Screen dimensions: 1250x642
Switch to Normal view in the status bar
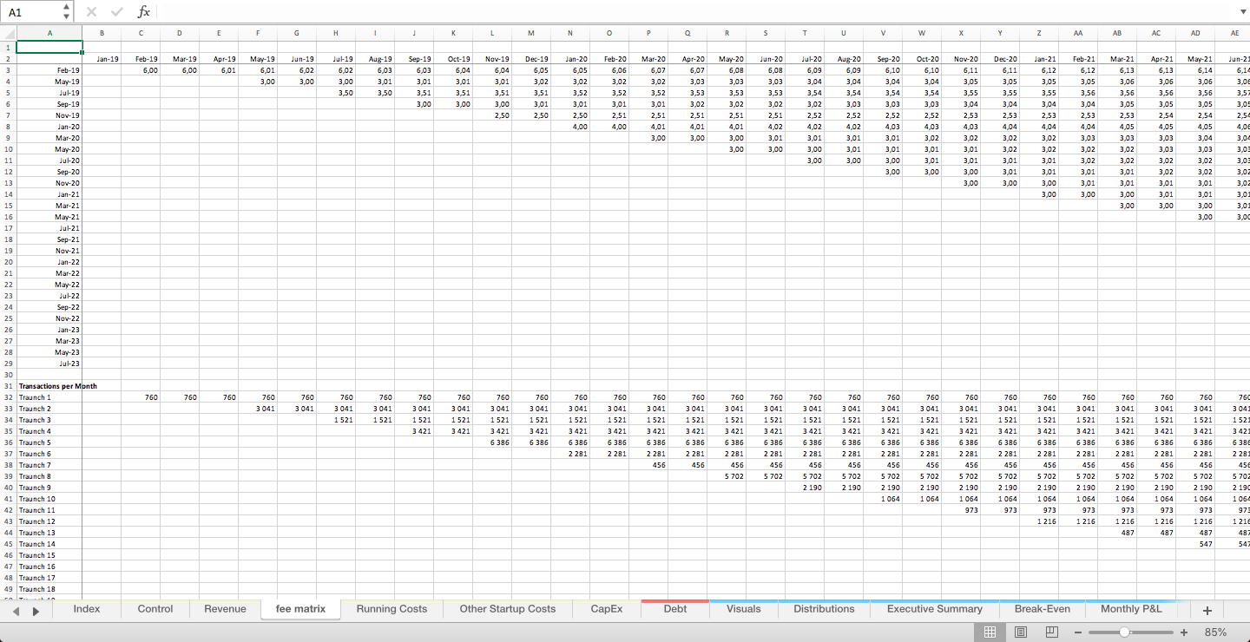[x=990, y=632]
